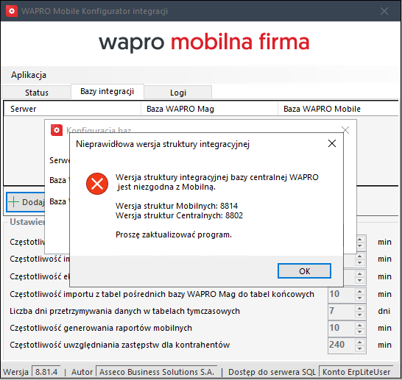Increase import z tabel pośrednich frequency value
This screenshot has width=402, height=380.
[x=359, y=291]
